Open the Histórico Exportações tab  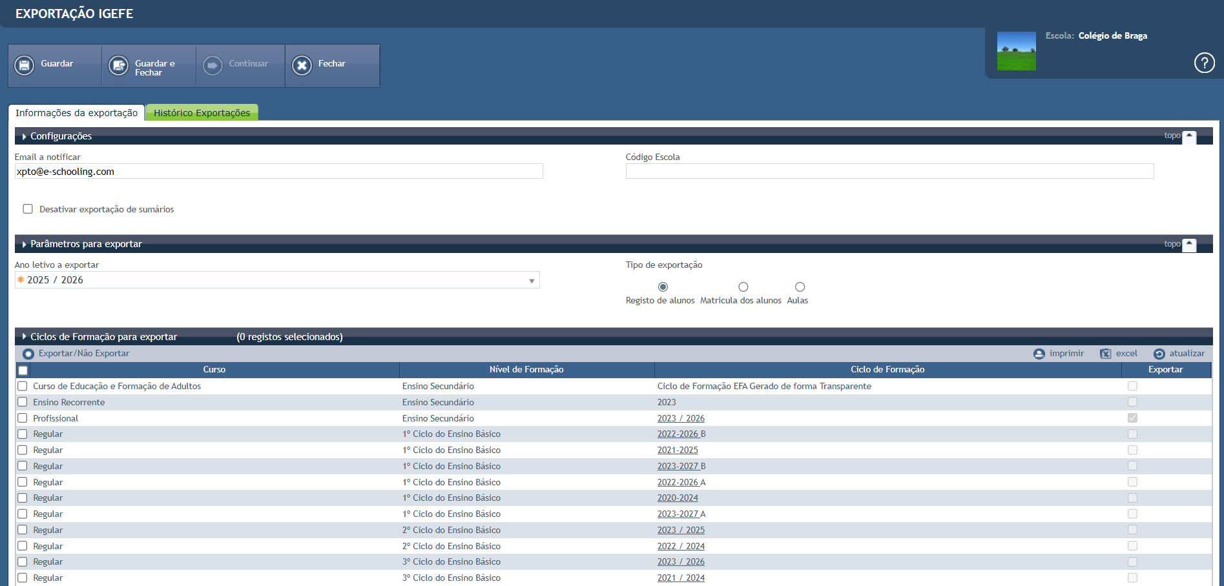coord(202,113)
